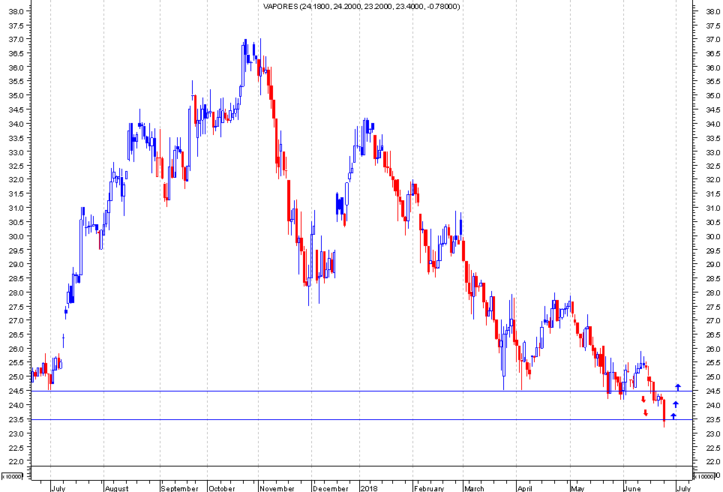Click the 25.5 price label on right axis
The image size is (723, 492).
pos(712,363)
